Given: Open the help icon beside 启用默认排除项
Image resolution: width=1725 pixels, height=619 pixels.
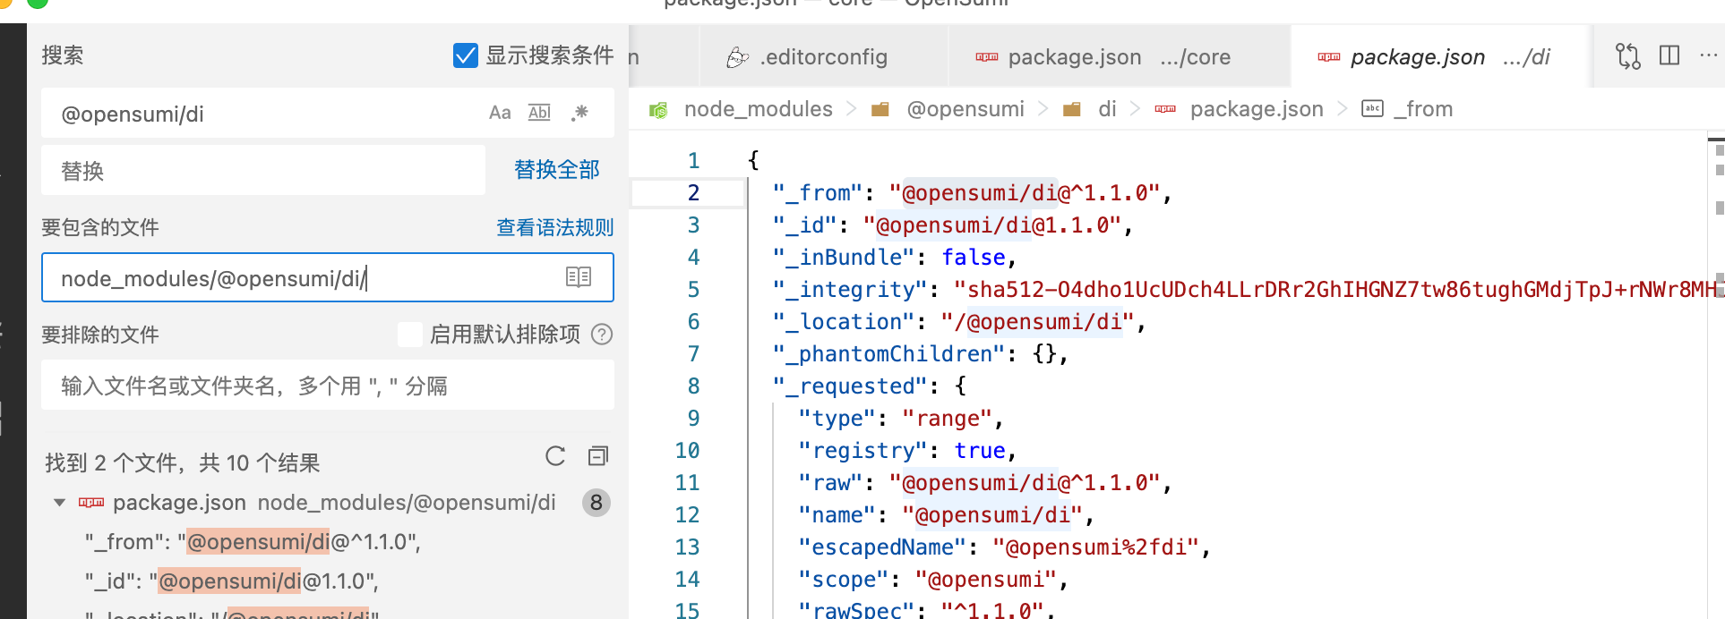Looking at the screenshot, I should click(x=603, y=335).
